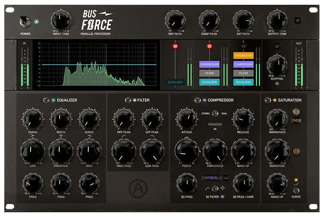324x217 pixels.
Task: Select the Compressor block in Sat Path
Action: 243,64
